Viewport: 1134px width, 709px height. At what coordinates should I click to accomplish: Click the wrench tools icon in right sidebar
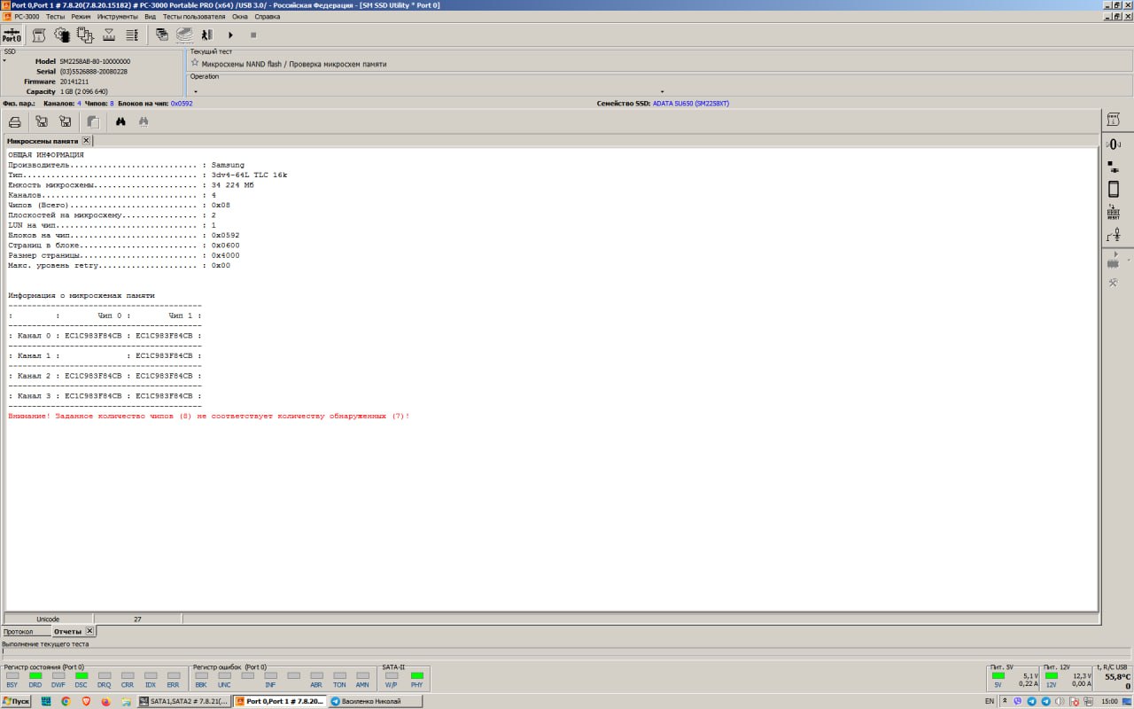click(1114, 283)
